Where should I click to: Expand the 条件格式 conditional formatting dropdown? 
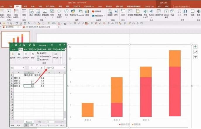[42, 53]
